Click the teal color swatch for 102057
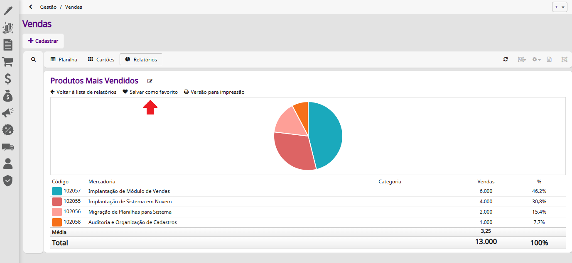The height and width of the screenshot is (263, 572). pyautogui.click(x=57, y=191)
